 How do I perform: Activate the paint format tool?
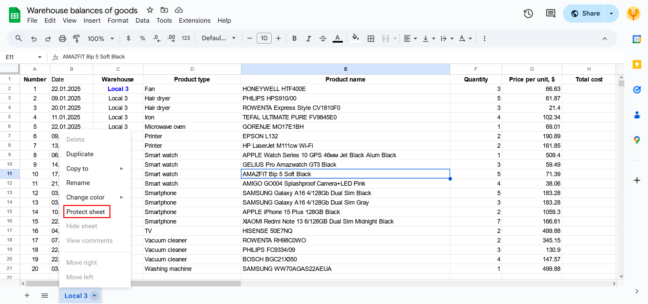point(77,39)
